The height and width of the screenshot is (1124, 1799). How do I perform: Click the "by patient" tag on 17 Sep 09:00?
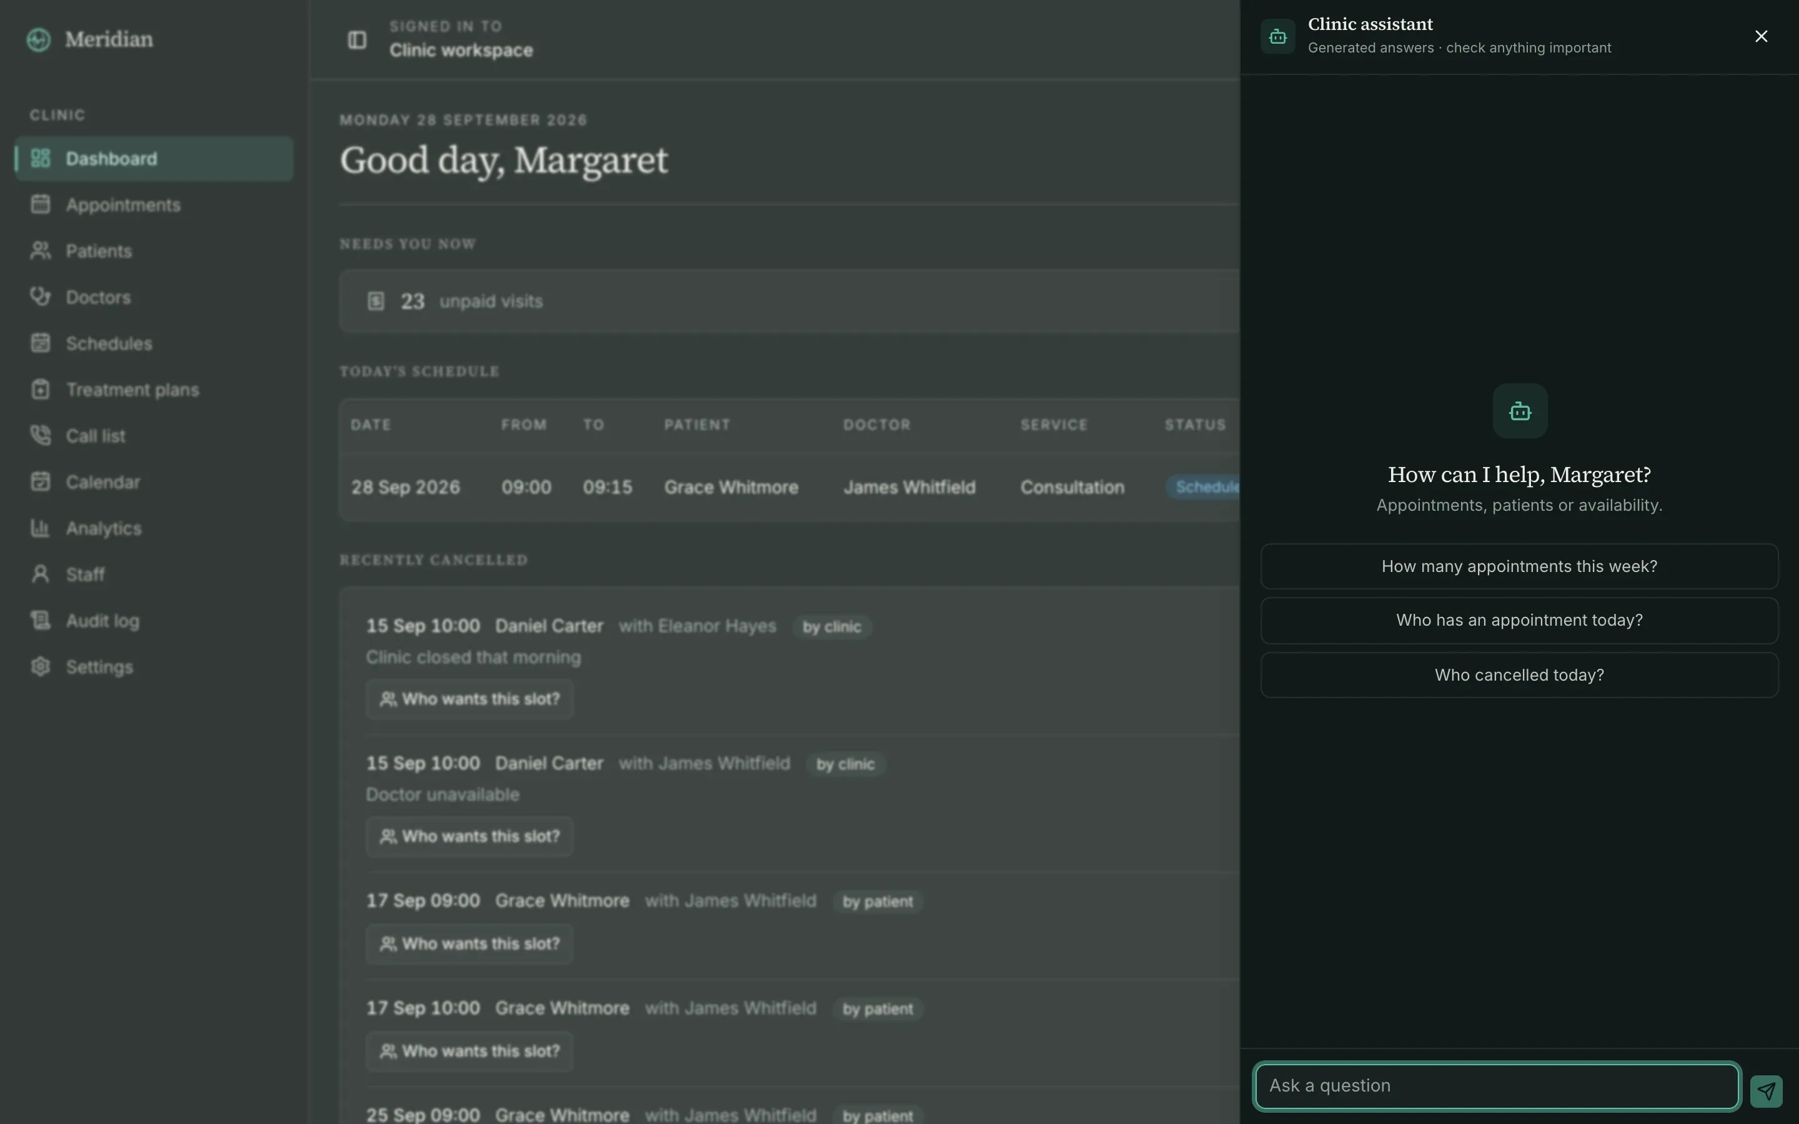point(877,902)
